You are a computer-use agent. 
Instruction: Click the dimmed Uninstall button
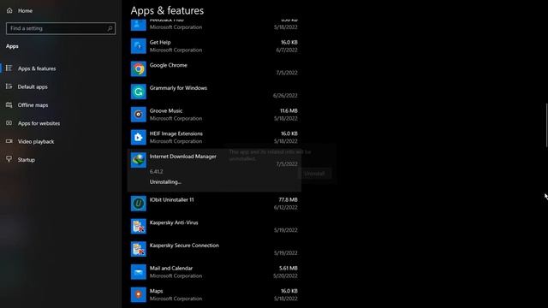tap(314, 173)
